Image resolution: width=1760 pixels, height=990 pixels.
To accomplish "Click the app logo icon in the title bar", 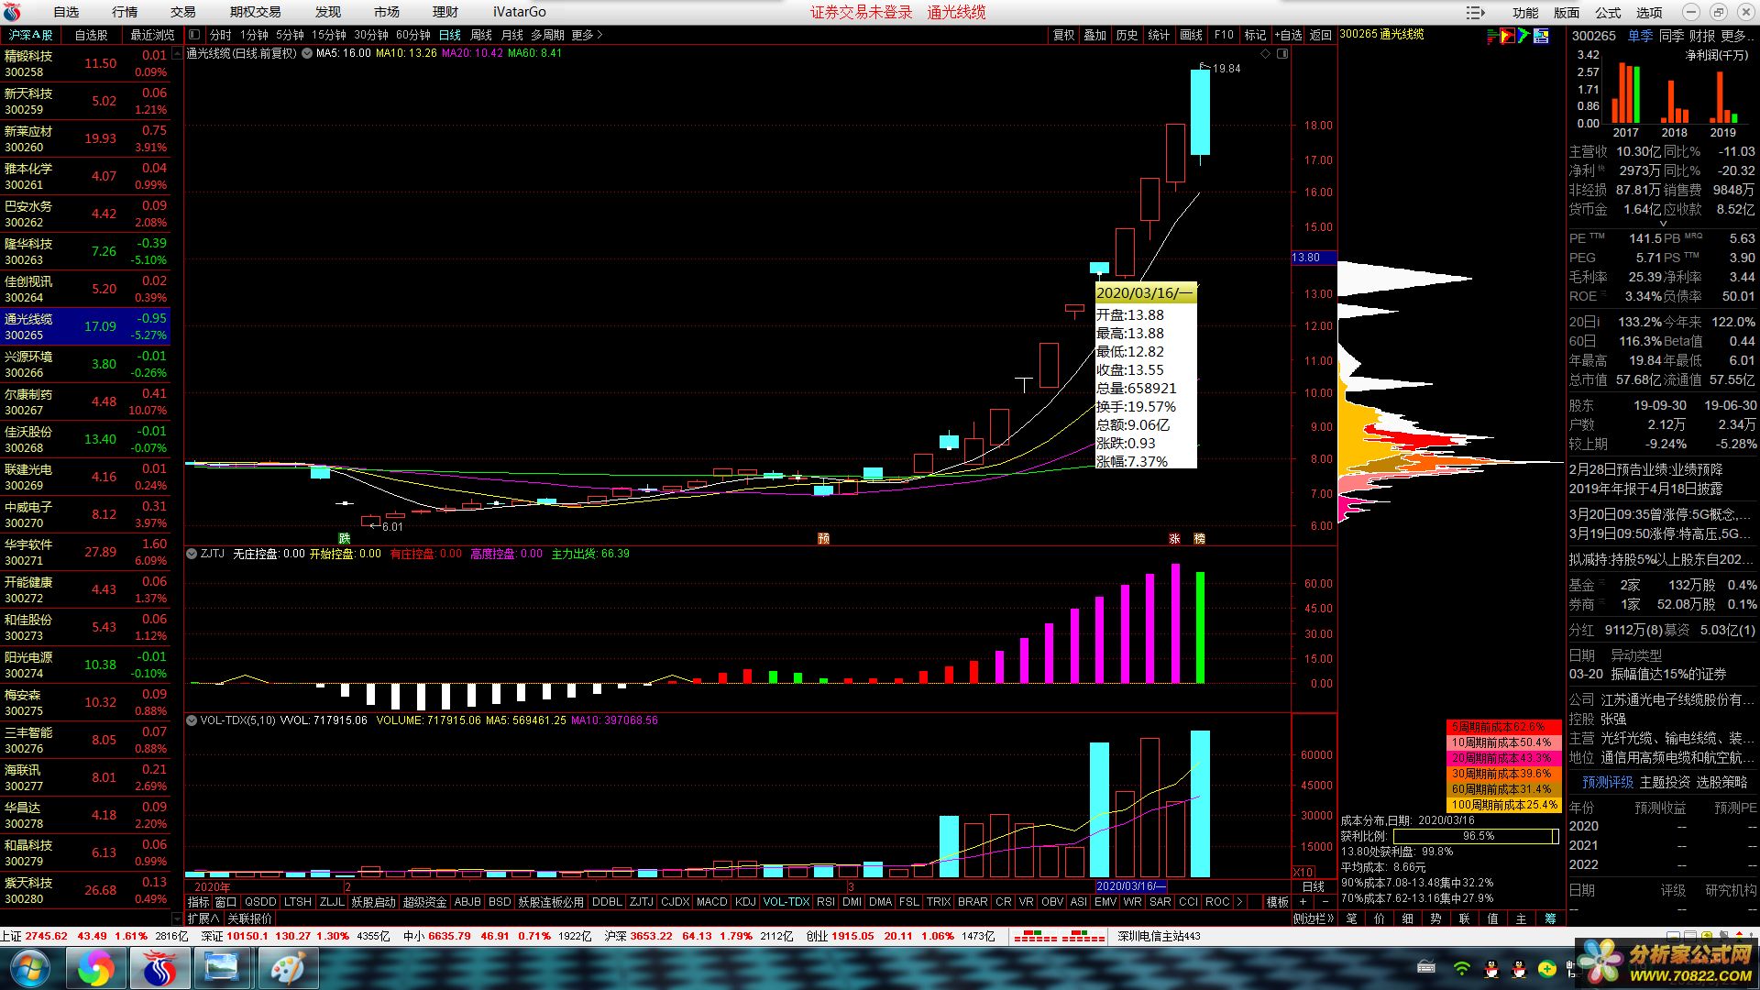I will 12,12.
